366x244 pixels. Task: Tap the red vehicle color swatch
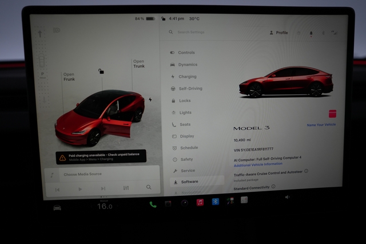(332, 113)
